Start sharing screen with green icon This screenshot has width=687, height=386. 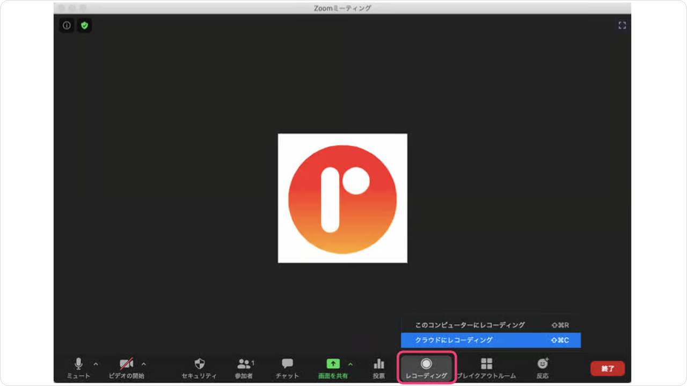[333, 368]
